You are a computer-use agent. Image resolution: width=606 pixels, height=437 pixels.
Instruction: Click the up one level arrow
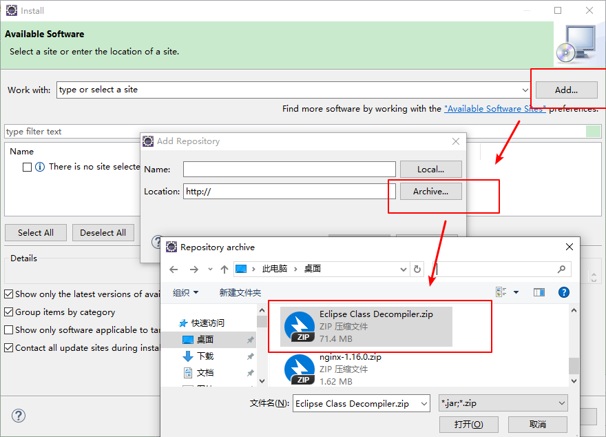[x=224, y=270]
